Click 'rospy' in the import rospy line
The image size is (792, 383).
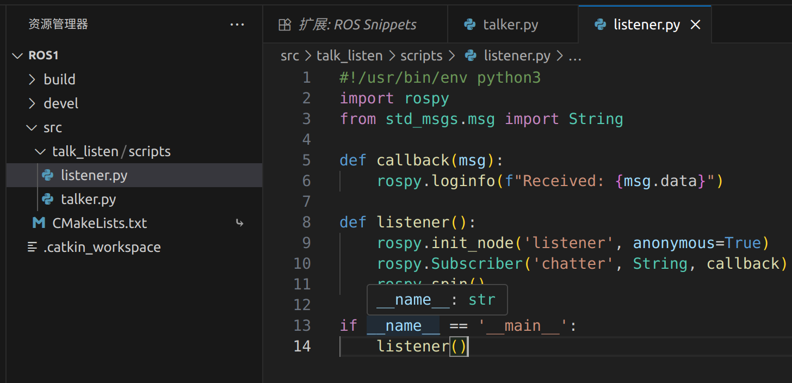coord(427,98)
